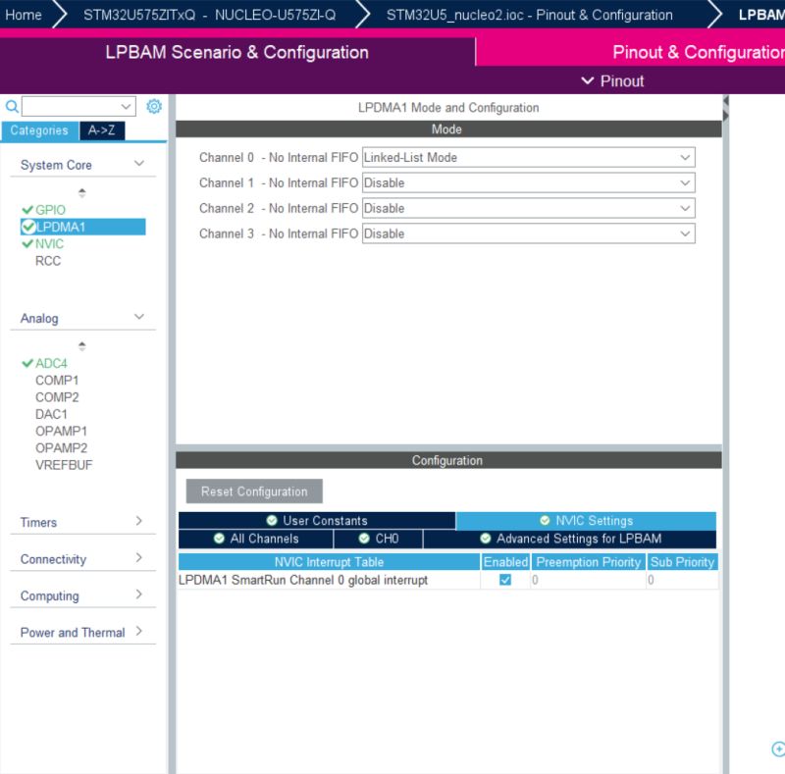This screenshot has width=785, height=774.
Task: Select NVIC in System Core
Action: 49,244
